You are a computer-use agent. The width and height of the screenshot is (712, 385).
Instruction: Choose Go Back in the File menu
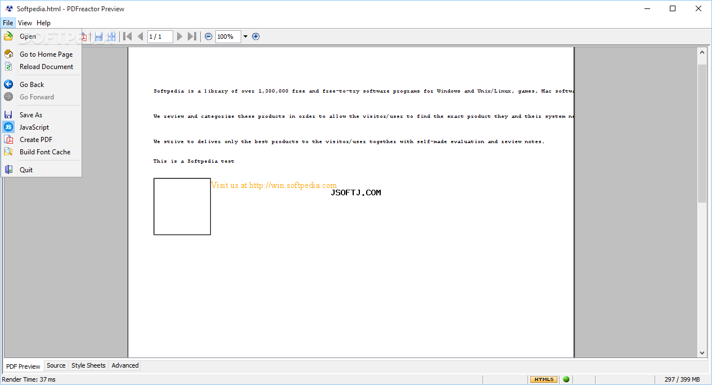42,85
